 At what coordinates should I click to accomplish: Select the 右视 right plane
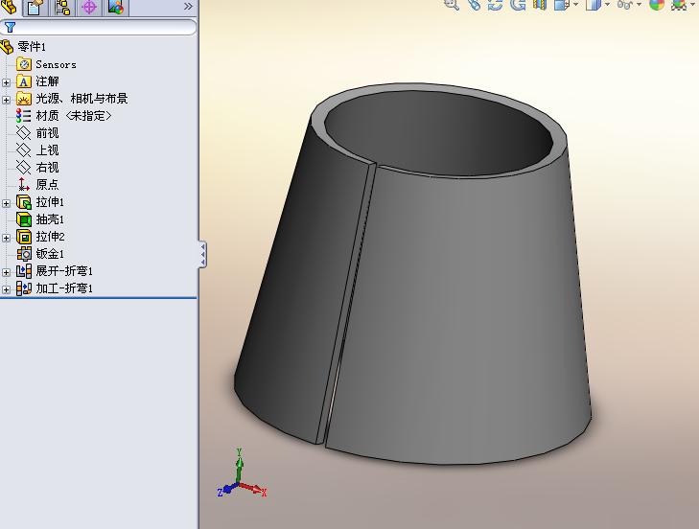pyautogui.click(x=47, y=167)
